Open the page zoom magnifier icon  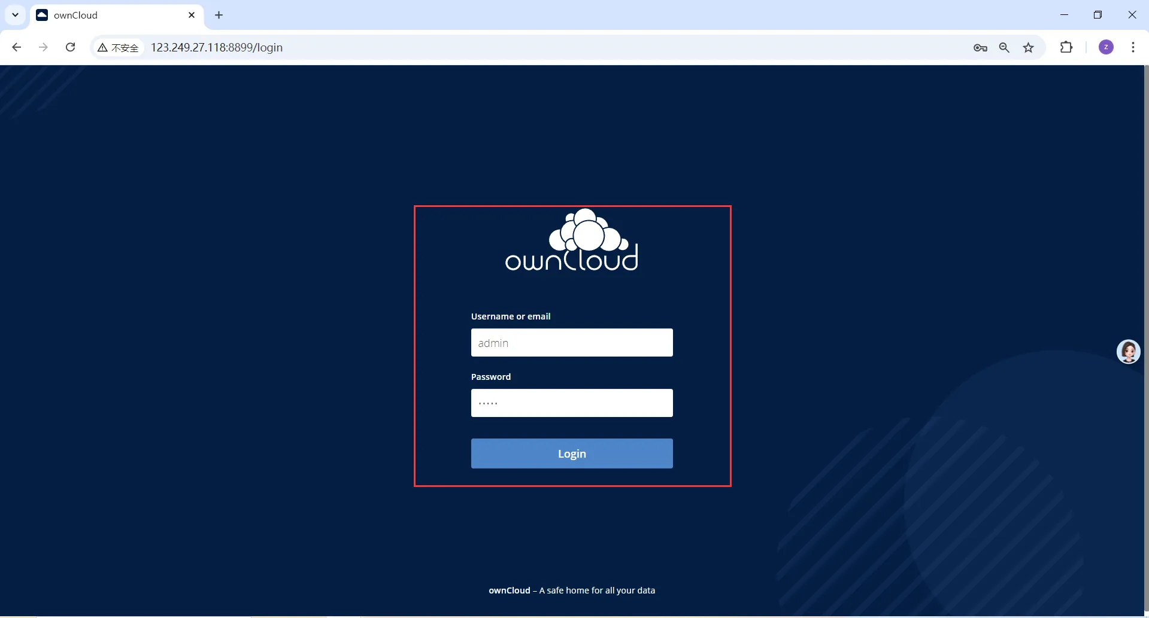click(1004, 48)
